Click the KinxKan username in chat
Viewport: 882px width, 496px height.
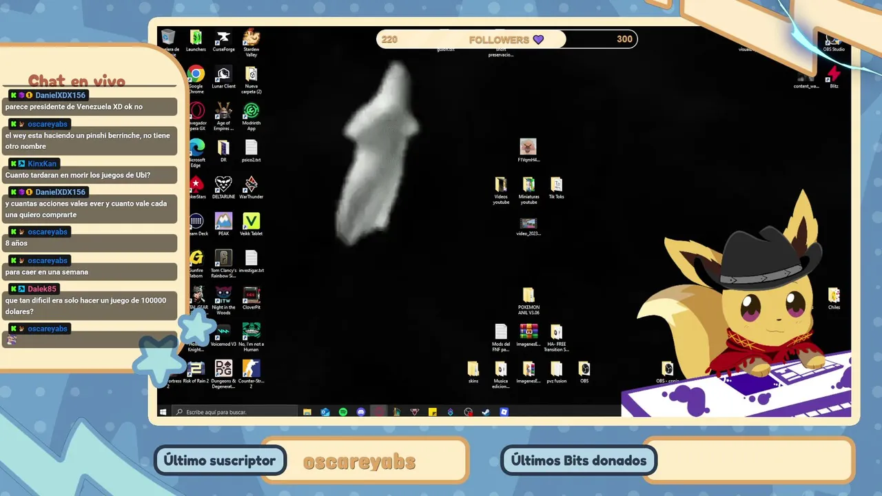(42, 163)
